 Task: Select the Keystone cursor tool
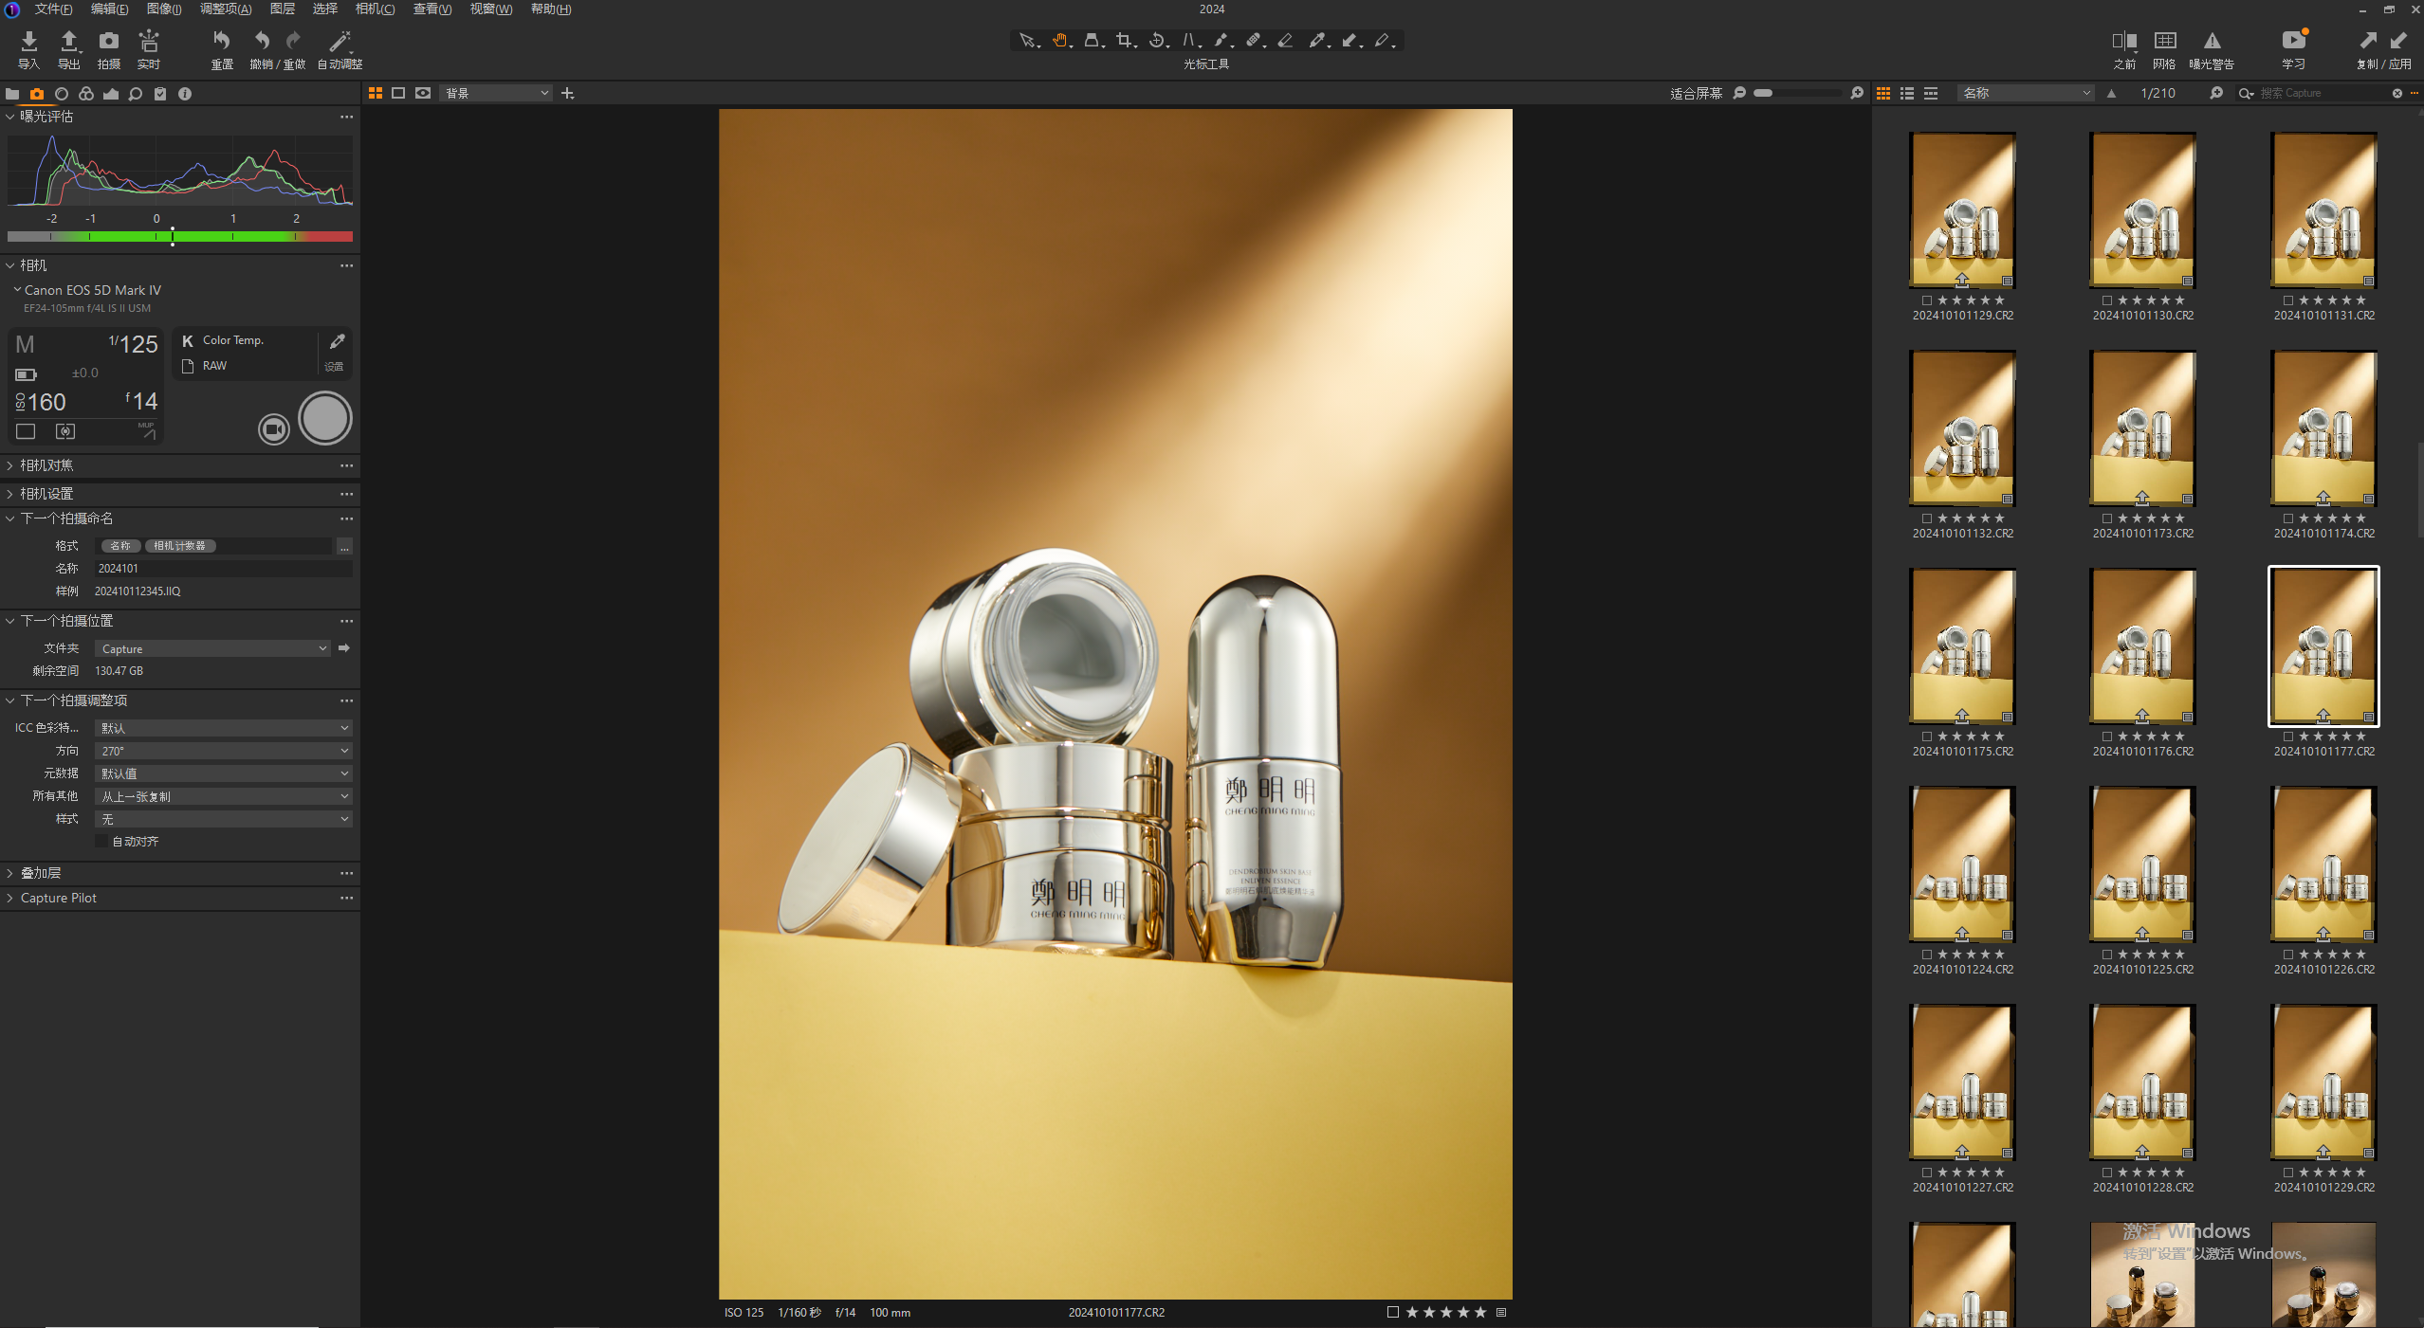pos(1189,41)
